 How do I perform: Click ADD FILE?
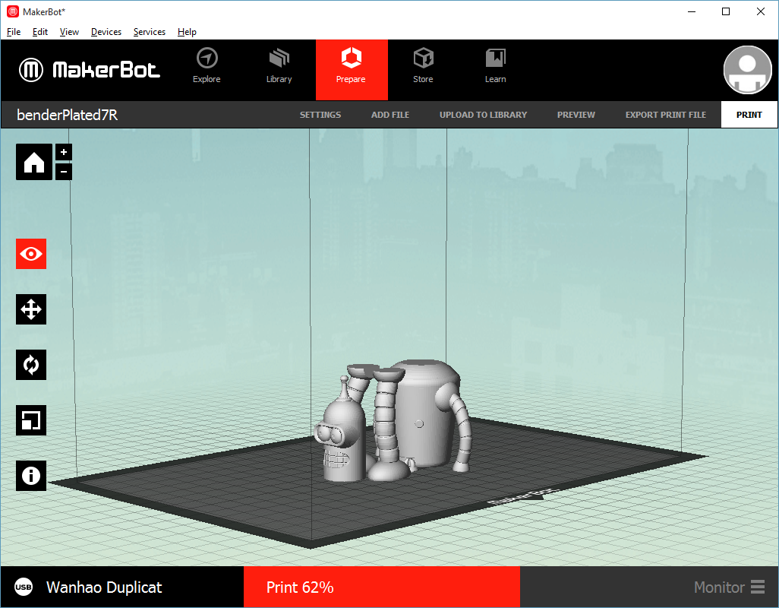tap(390, 115)
